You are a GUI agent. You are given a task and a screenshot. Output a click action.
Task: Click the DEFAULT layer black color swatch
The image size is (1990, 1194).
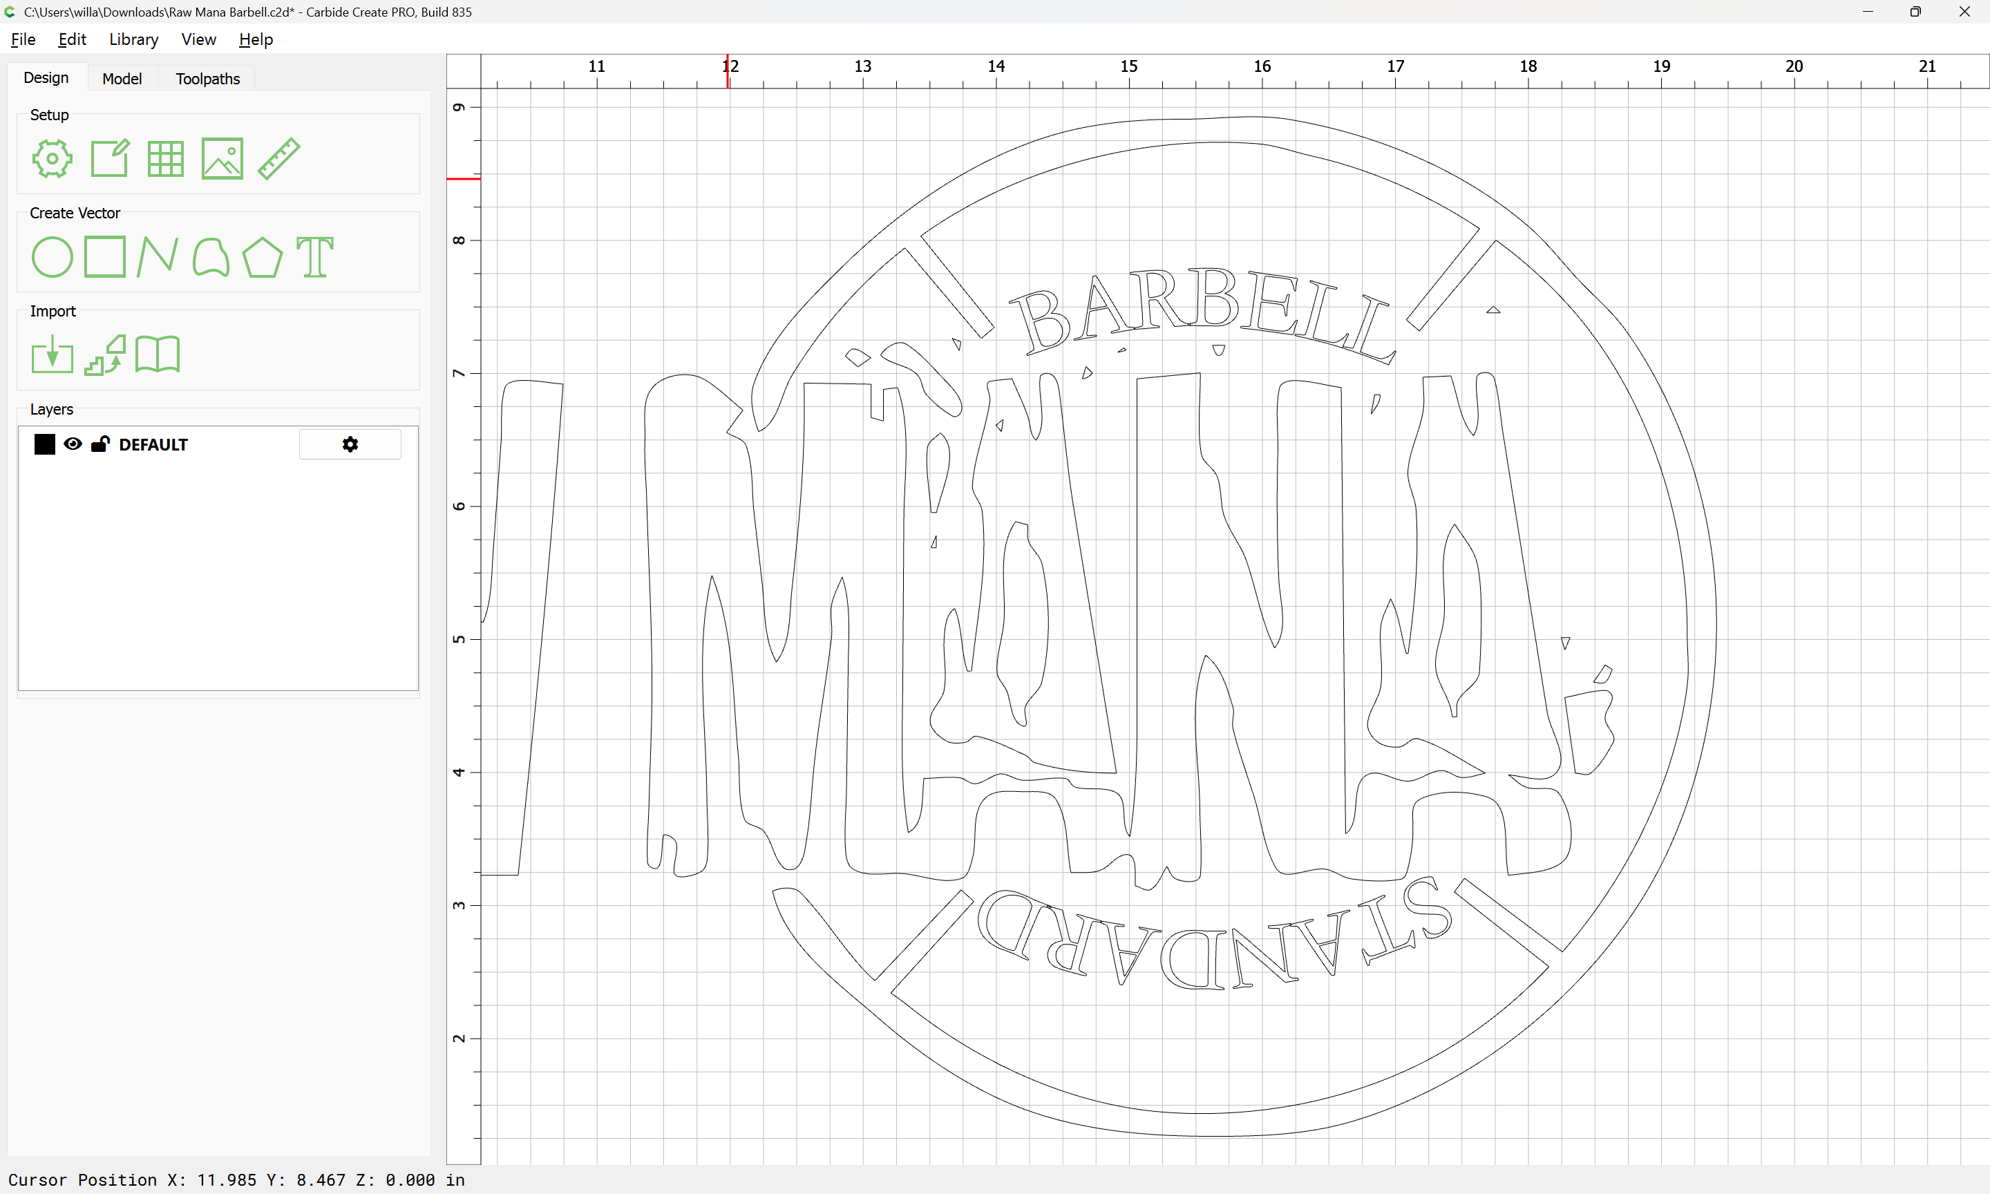tap(45, 444)
